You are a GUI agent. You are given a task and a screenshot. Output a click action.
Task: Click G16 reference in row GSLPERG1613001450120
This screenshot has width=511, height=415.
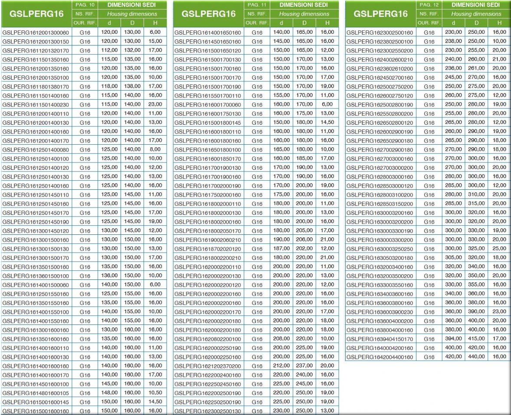85,231
